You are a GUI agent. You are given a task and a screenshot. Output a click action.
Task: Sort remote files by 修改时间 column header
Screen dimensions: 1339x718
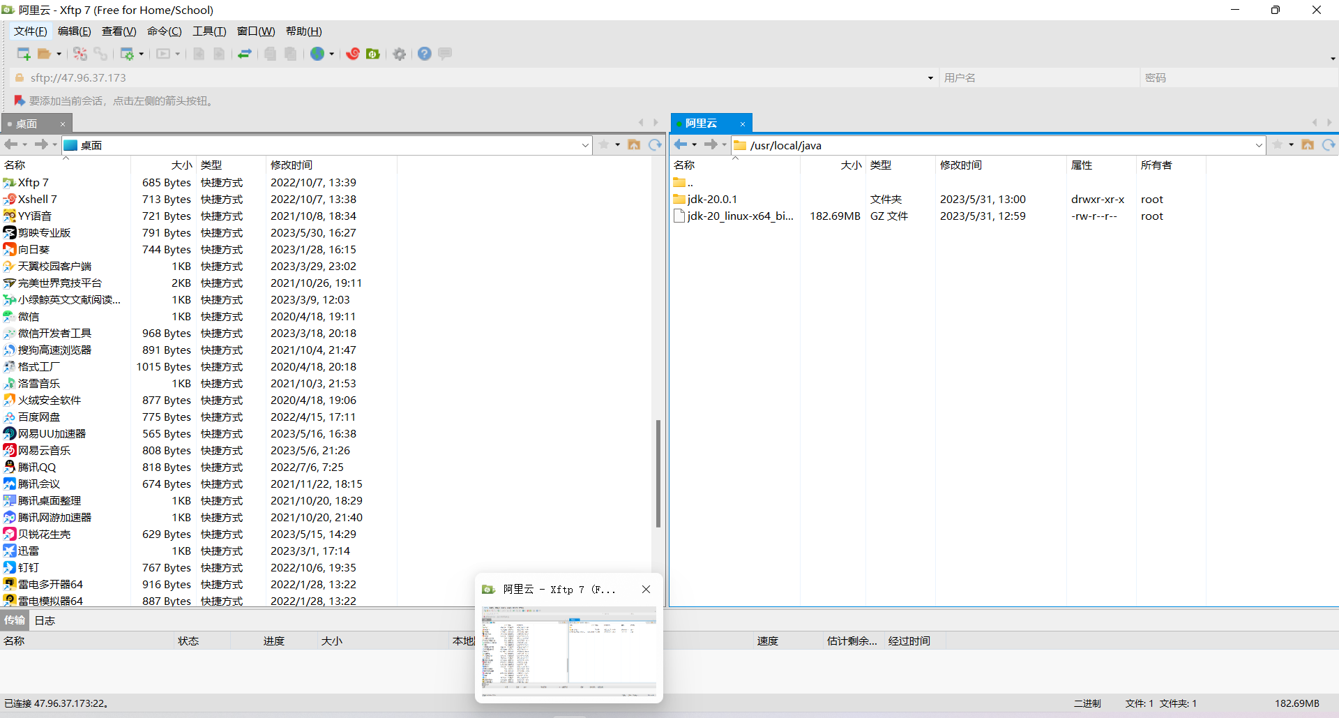click(960, 165)
